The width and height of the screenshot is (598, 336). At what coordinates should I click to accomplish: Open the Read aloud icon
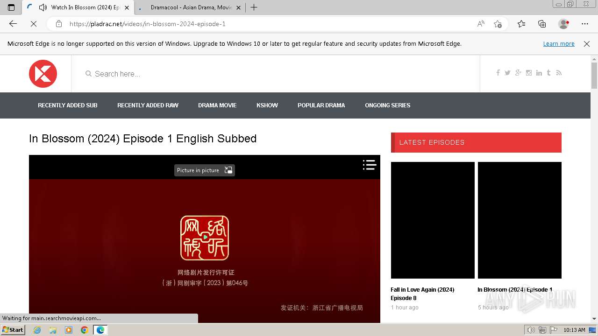click(x=481, y=24)
